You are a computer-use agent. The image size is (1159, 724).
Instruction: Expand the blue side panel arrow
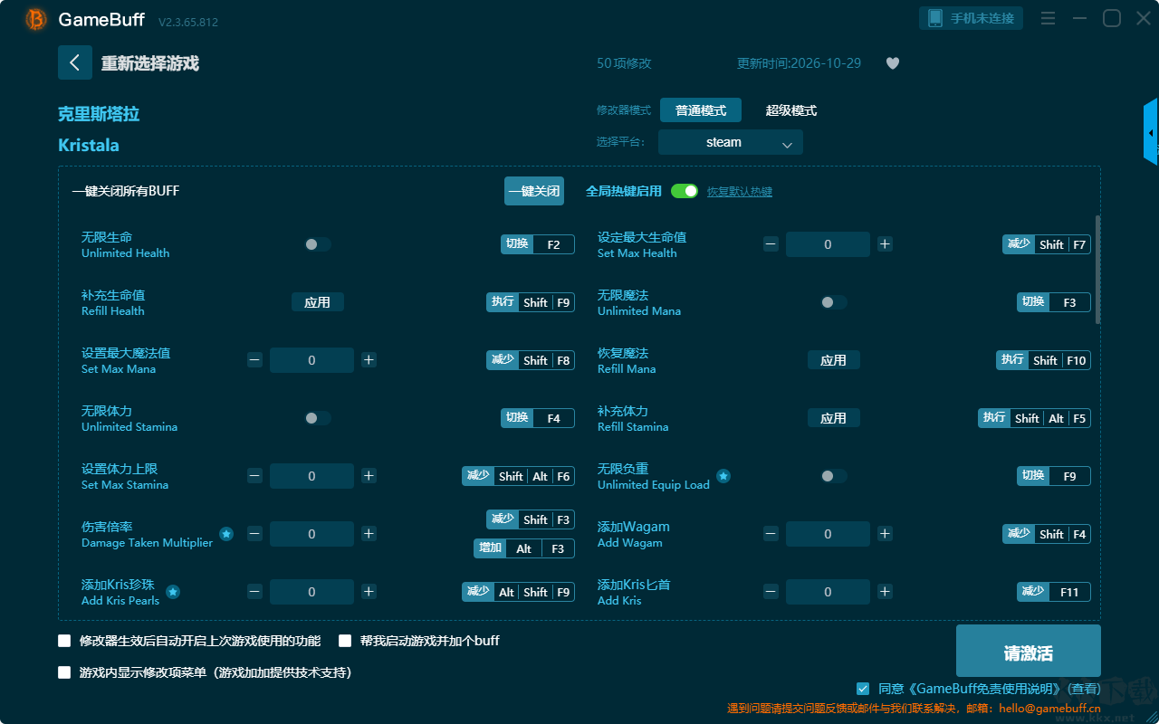tap(1151, 132)
